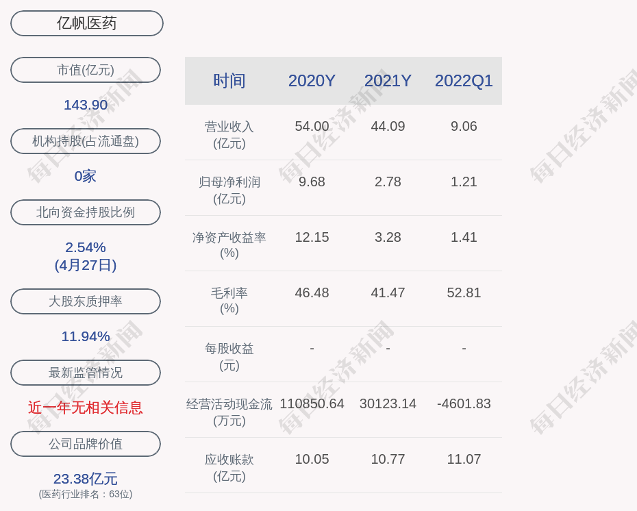Select the 52.81 gross margin value
This screenshot has width=637, height=511.
point(464,292)
